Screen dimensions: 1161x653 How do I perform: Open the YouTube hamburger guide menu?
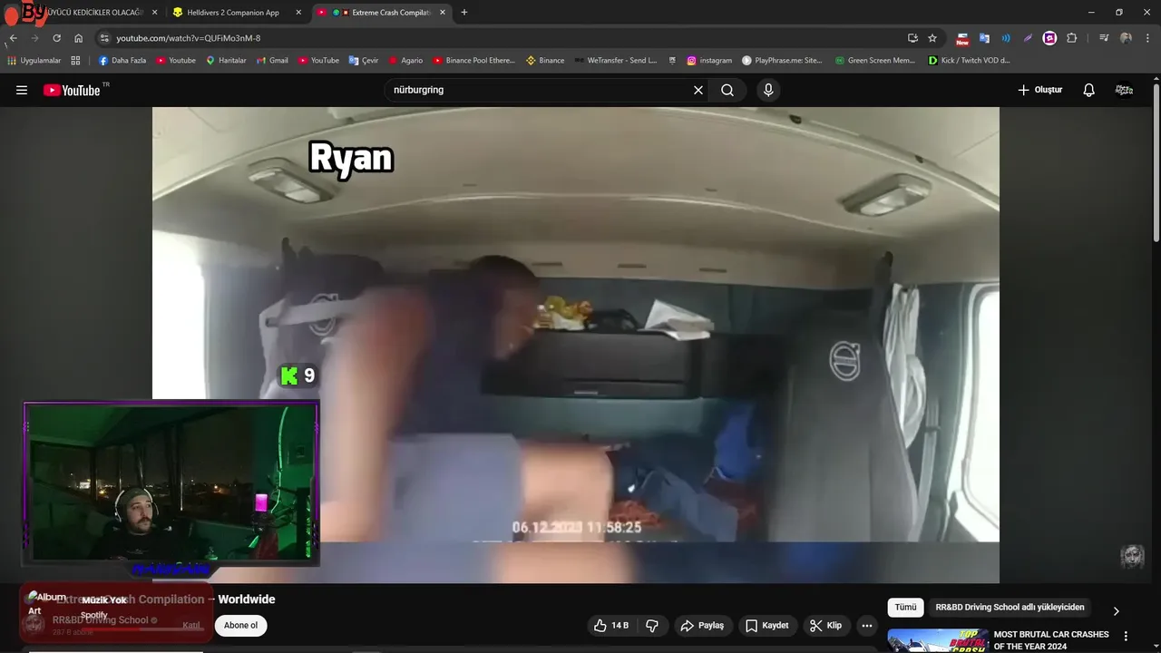[x=22, y=90]
